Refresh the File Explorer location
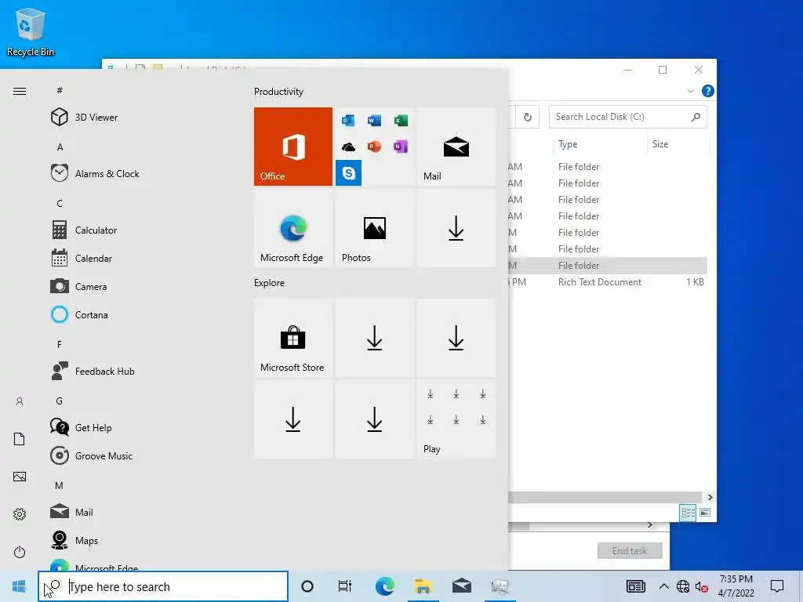Screen dimensions: 803x602 point(528,117)
